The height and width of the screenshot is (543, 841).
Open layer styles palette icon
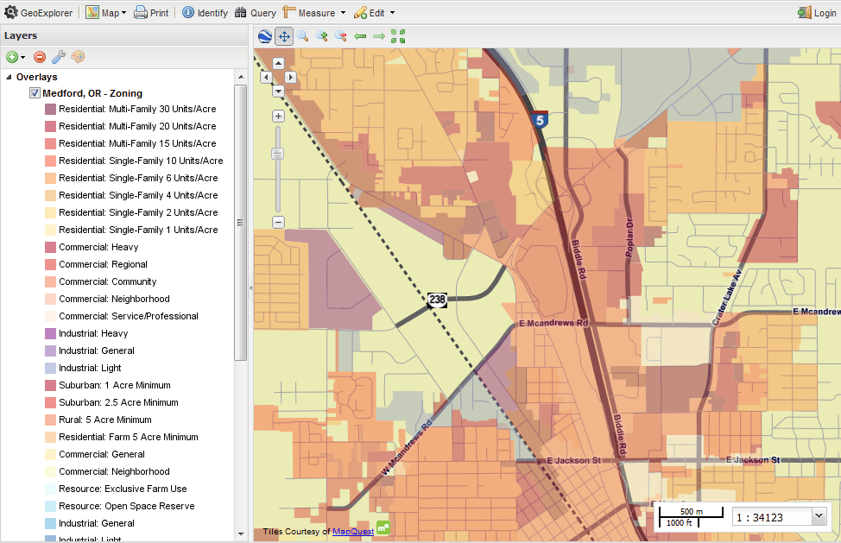pyautogui.click(x=78, y=57)
